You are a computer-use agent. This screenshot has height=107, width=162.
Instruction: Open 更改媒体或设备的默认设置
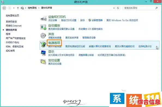click(x=61, y=29)
